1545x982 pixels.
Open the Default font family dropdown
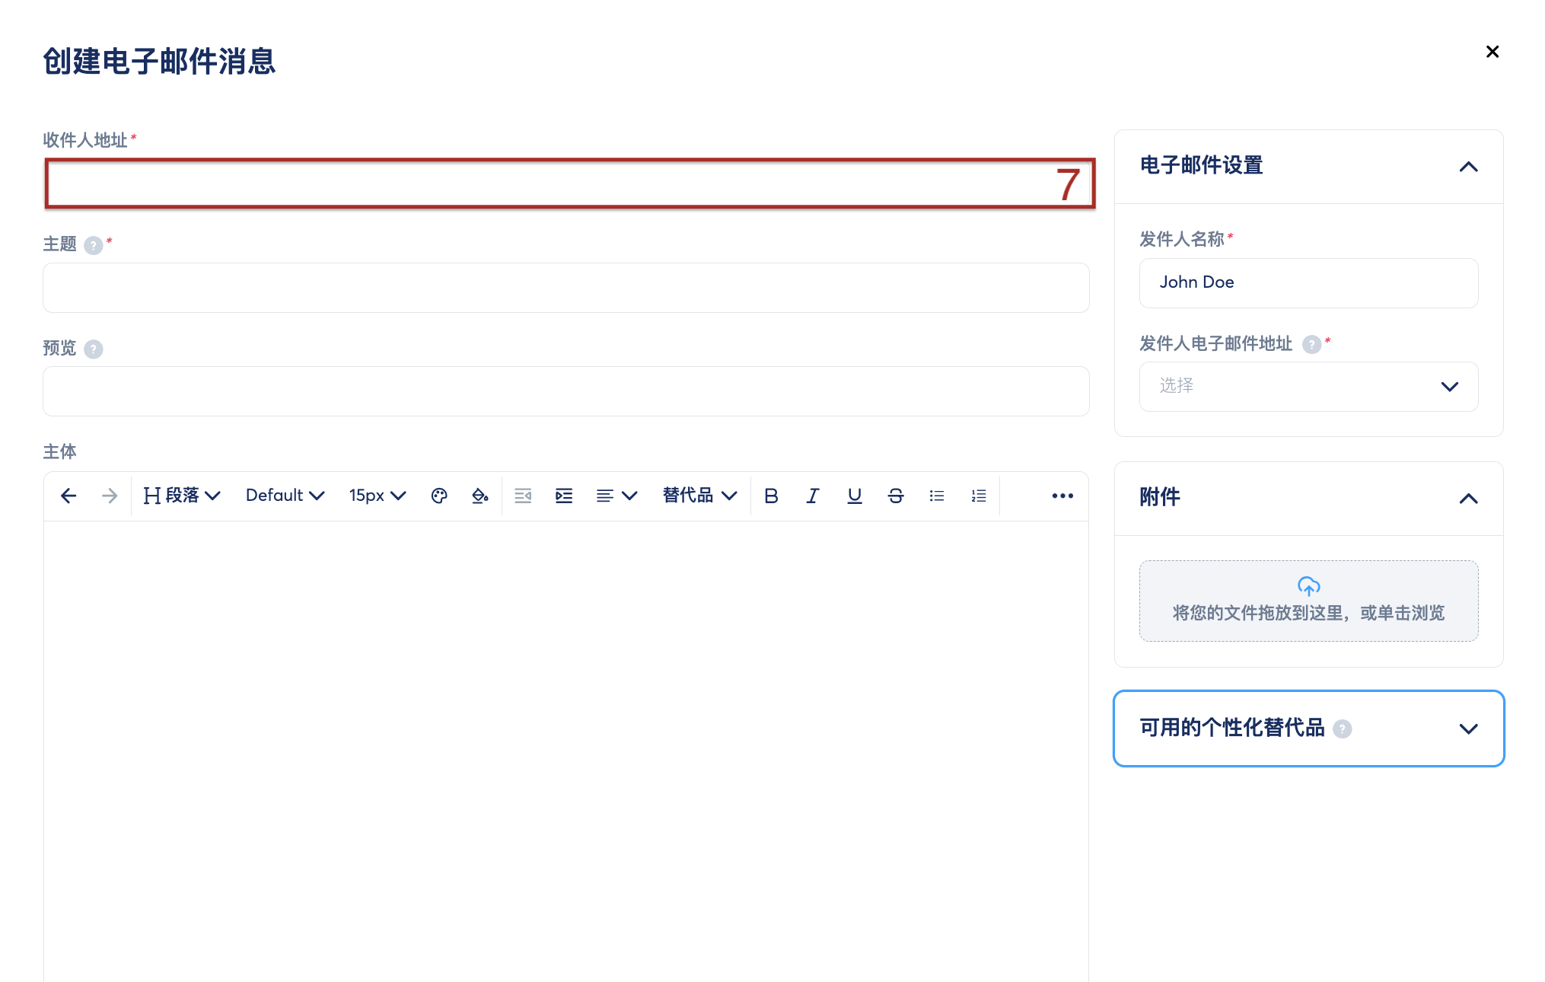(x=285, y=496)
